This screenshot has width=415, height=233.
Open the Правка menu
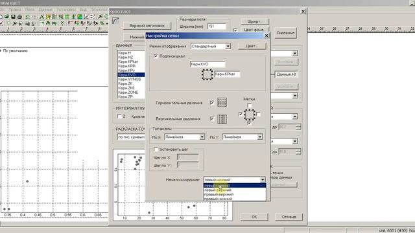[15, 10]
